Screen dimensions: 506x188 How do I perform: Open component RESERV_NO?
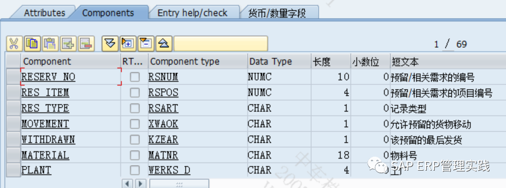click(x=48, y=77)
